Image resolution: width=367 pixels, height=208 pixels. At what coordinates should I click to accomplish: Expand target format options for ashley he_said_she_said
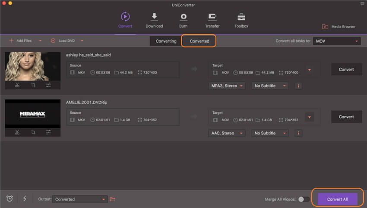click(x=310, y=70)
